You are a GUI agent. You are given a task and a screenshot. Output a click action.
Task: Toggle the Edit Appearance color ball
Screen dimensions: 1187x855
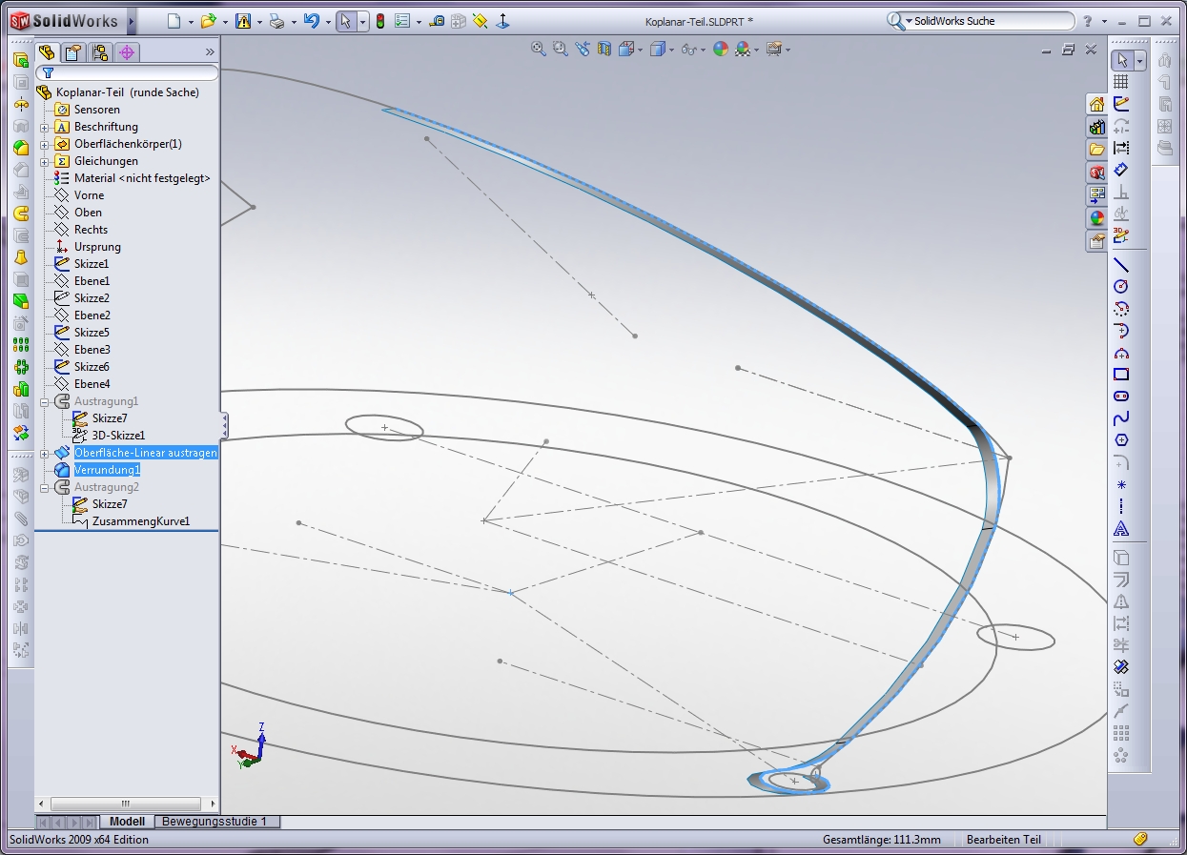[720, 50]
